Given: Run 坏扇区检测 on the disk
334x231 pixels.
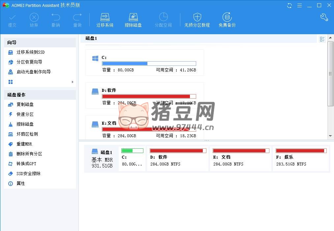Looking at the screenshot, I should (x=27, y=134).
